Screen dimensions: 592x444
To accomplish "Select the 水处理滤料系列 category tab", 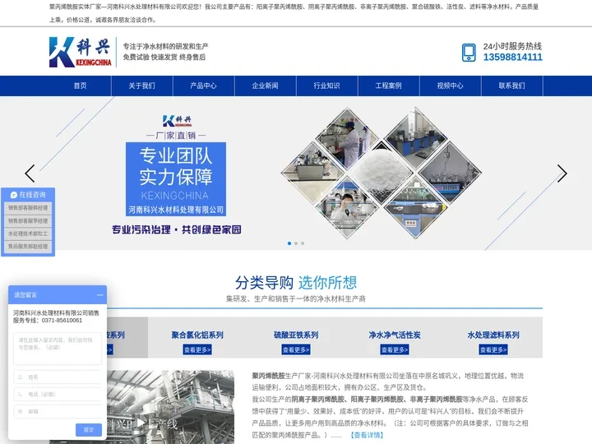I will 493,335.
